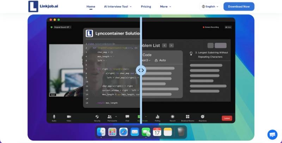
Task: Click the globe icon beside English
Action: tap(203, 6)
